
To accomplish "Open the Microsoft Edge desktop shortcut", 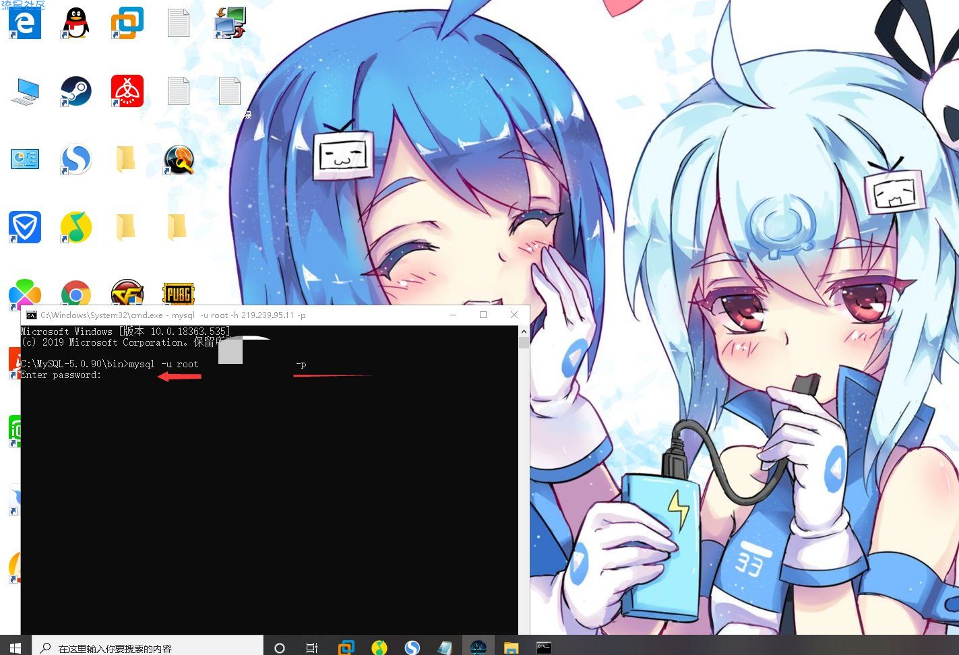I will click(25, 23).
